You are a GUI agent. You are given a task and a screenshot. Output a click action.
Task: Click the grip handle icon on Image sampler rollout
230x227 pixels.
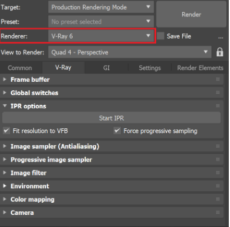218,146
